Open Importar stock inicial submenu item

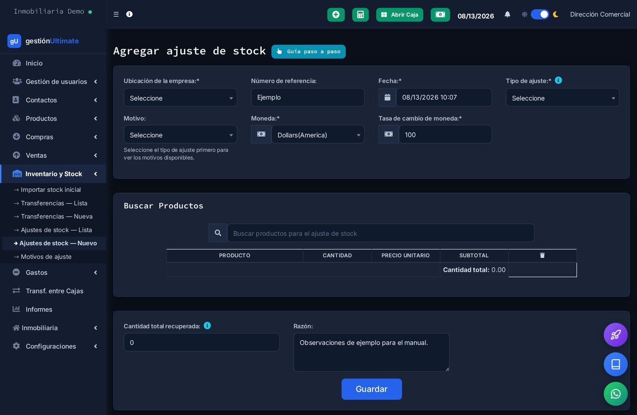(x=51, y=190)
